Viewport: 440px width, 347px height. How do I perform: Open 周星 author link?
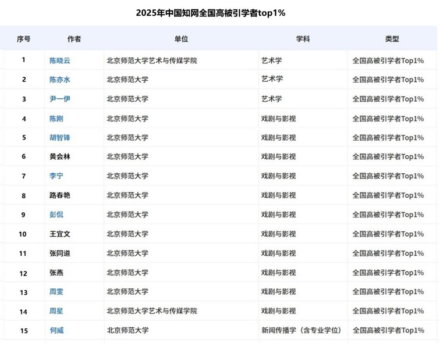pos(56,311)
